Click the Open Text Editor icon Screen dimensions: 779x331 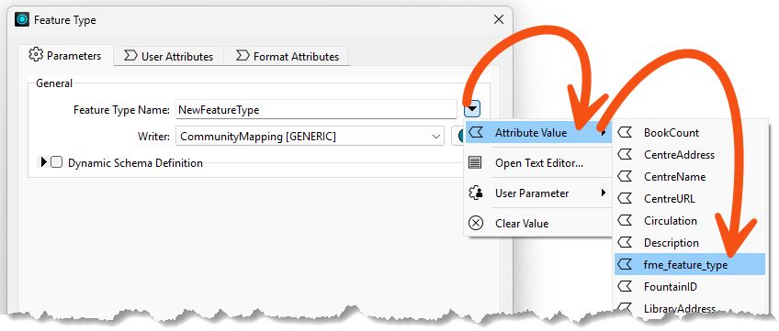click(x=476, y=162)
